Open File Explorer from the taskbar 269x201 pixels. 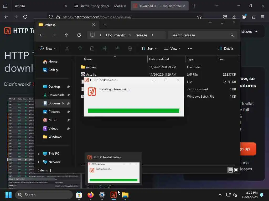[125, 195]
